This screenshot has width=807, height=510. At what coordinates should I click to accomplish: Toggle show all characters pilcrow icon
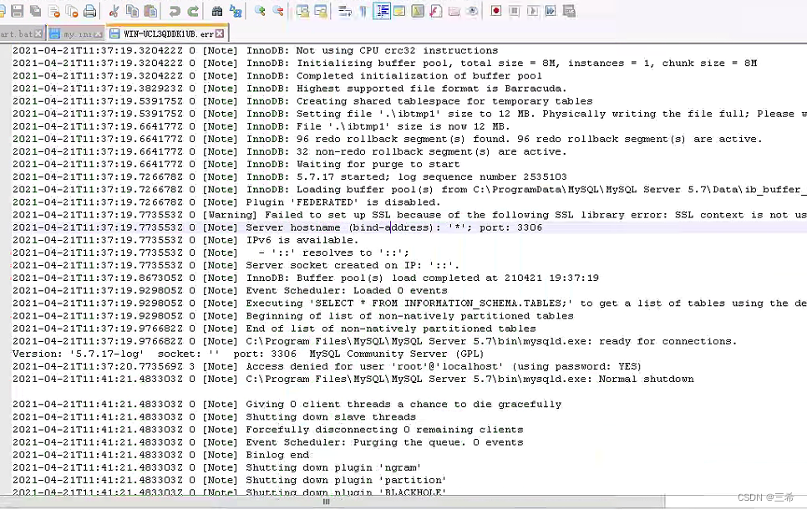click(x=363, y=11)
